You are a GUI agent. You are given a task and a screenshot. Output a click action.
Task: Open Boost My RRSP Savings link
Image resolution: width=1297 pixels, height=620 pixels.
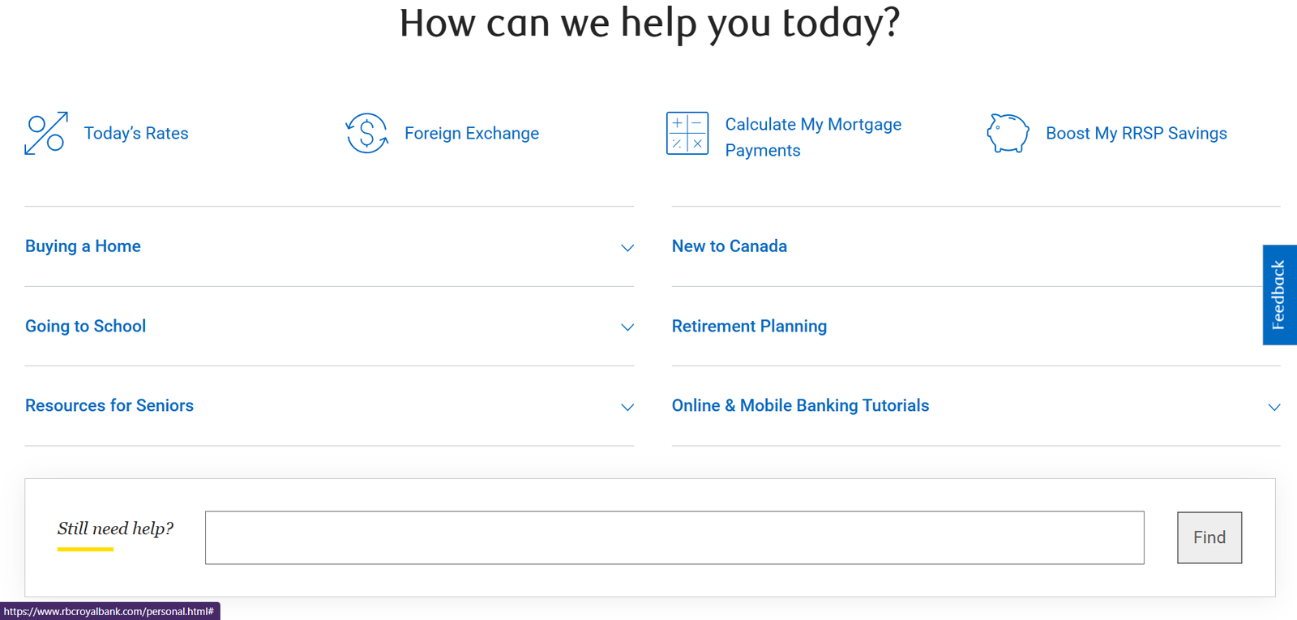[1136, 133]
